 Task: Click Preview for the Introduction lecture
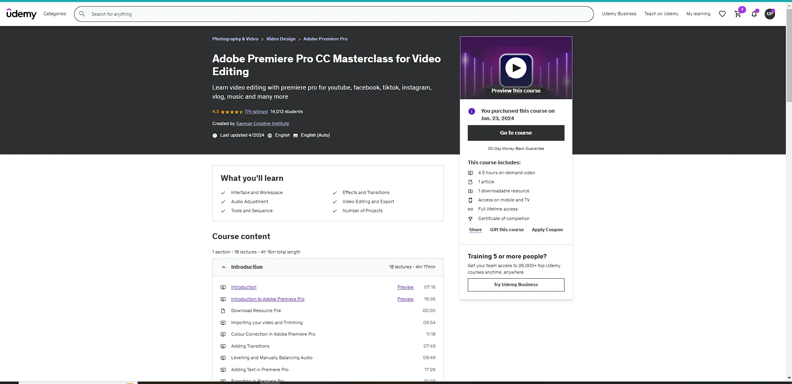[x=405, y=287]
